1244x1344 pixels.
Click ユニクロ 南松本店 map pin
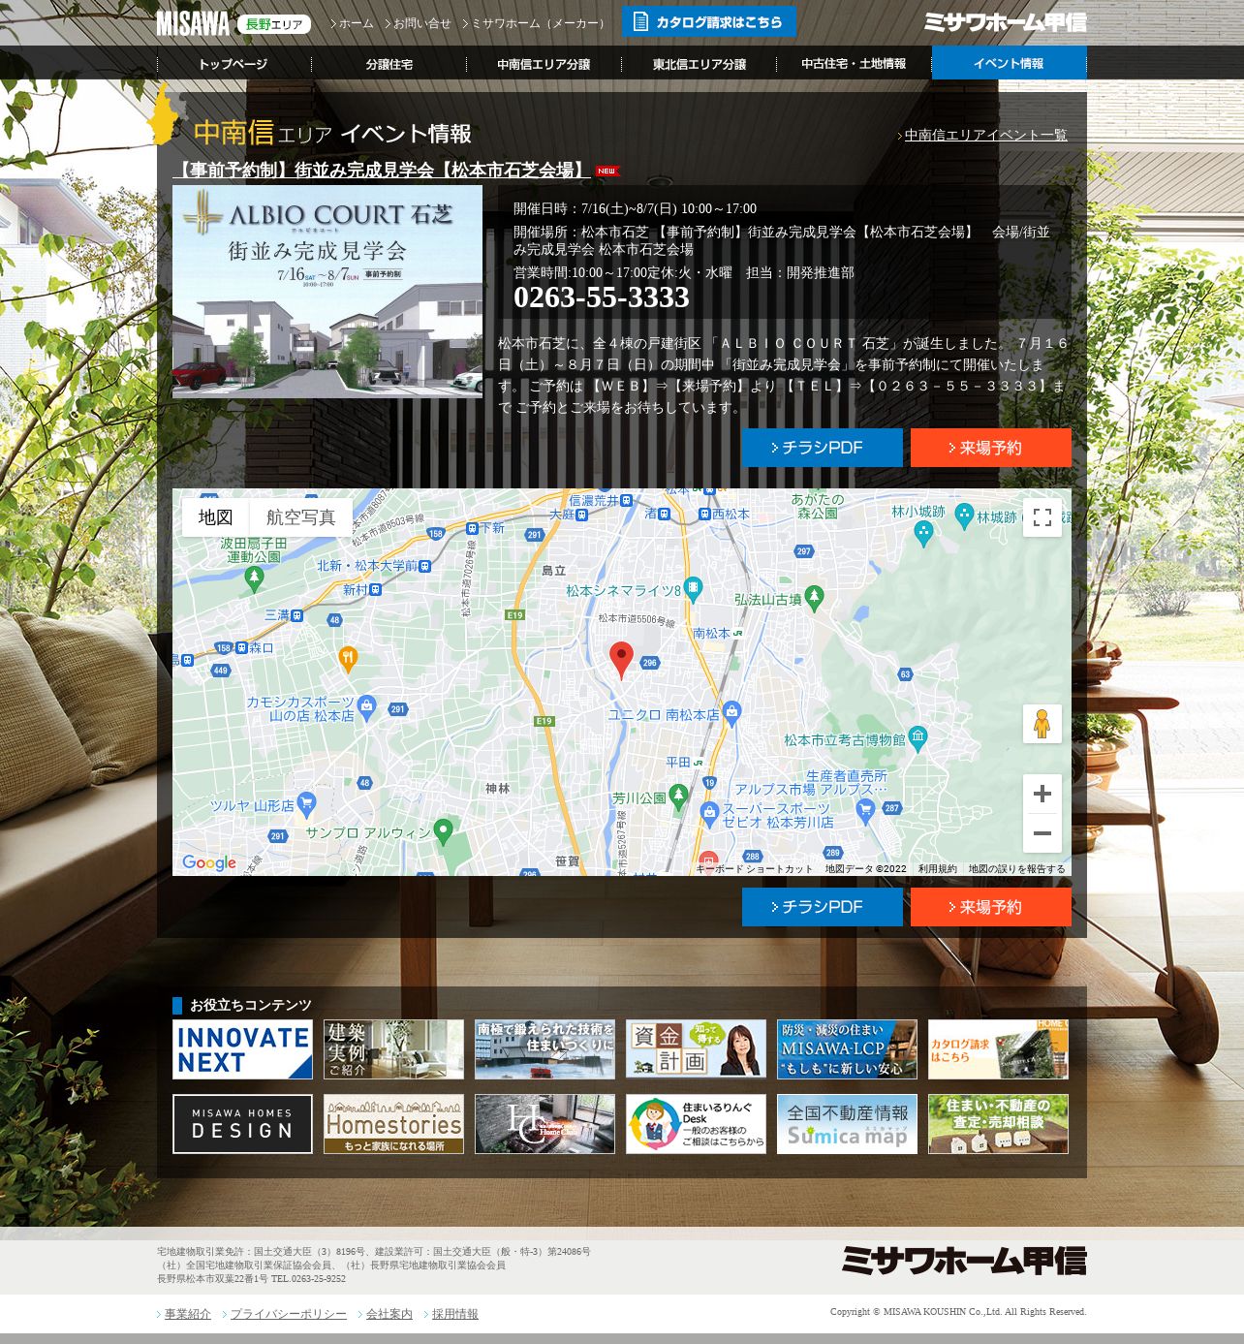pyautogui.click(x=731, y=712)
